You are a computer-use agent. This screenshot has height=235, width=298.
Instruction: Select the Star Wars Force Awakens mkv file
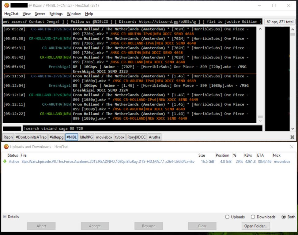(108, 162)
